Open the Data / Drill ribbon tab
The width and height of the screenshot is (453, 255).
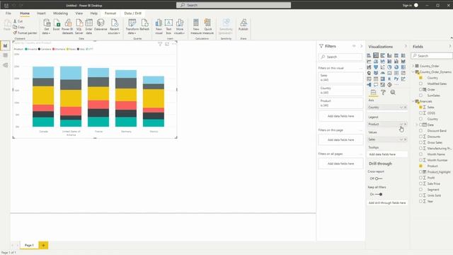coord(133,13)
